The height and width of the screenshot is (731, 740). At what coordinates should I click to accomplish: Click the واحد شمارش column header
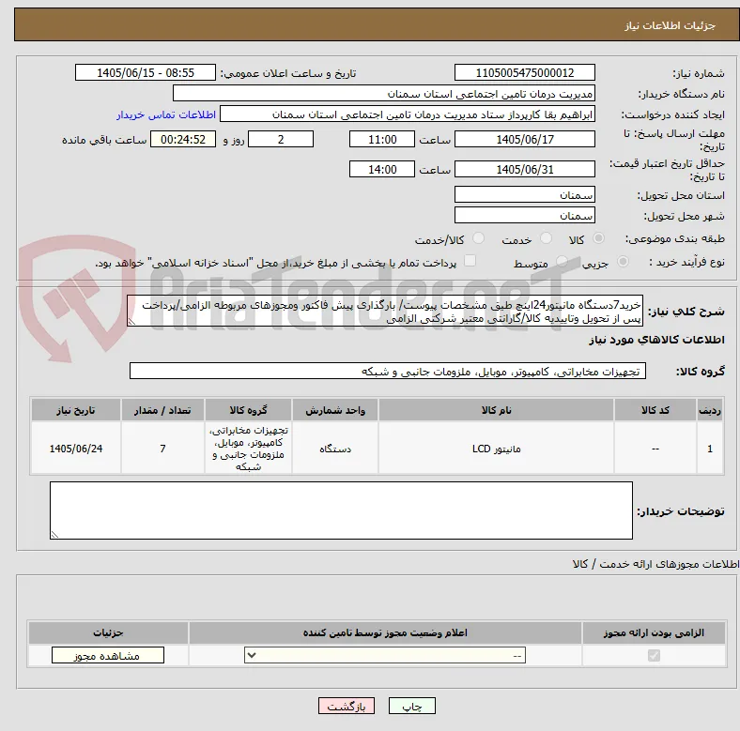click(335, 410)
